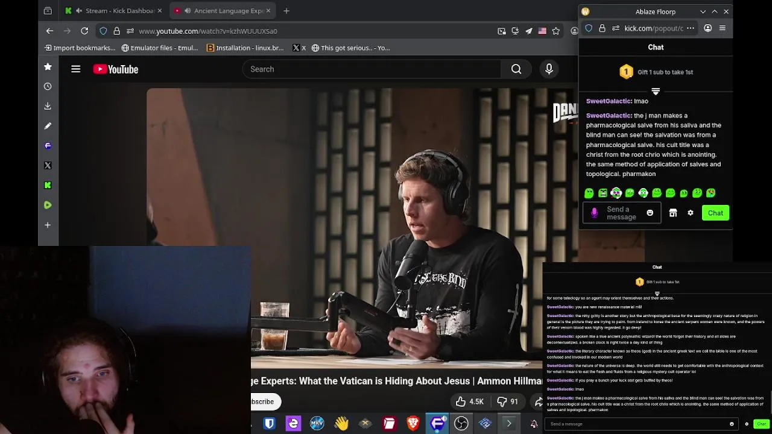Insert the heart-eyes emote at row end
The image size is (772, 434).
point(711,193)
